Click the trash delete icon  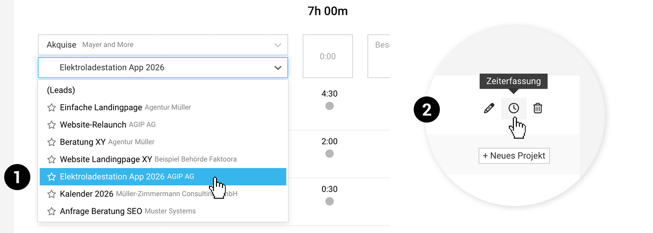coord(538,109)
